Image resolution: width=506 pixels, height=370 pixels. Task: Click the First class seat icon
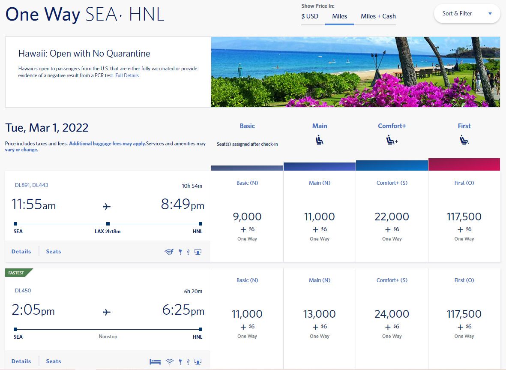click(464, 140)
